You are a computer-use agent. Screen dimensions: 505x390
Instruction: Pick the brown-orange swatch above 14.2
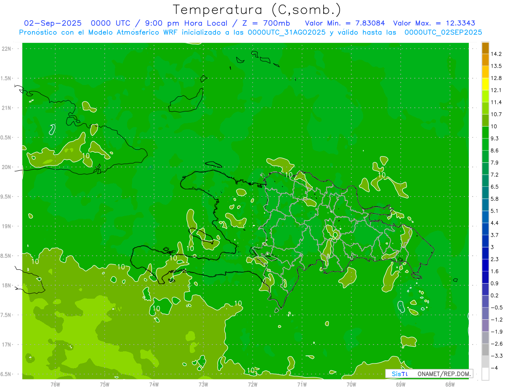point(485,48)
